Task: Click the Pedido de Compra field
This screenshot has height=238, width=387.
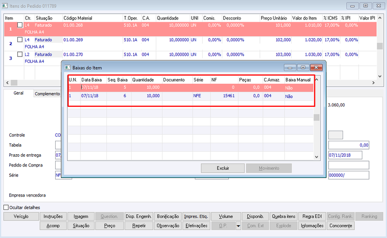Action: tap(58, 165)
